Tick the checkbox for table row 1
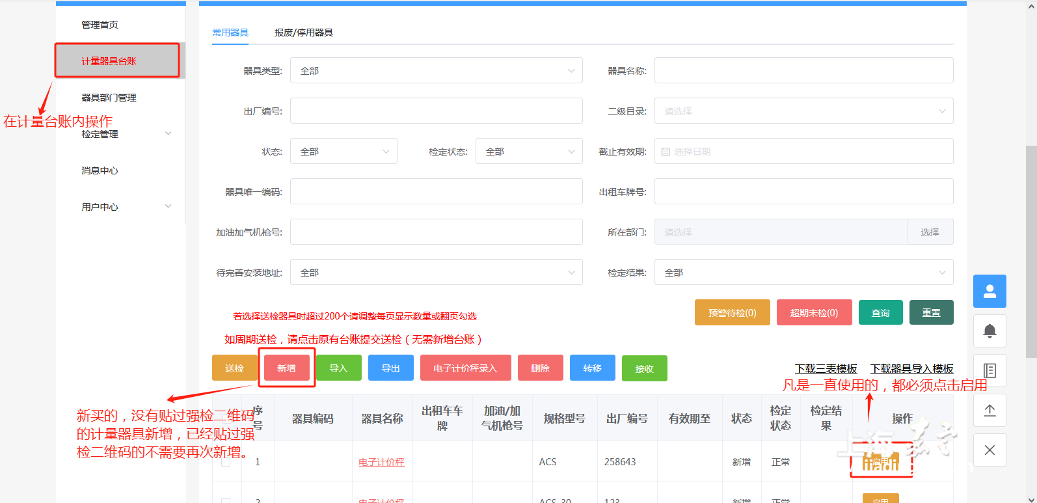The width and height of the screenshot is (1037, 503). [226, 462]
